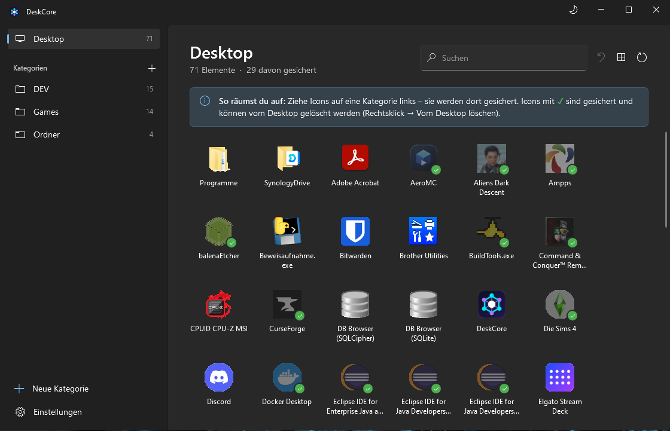Select the Bitwarden shield icon
Viewport: 670px width, 431px height.
pos(355,231)
